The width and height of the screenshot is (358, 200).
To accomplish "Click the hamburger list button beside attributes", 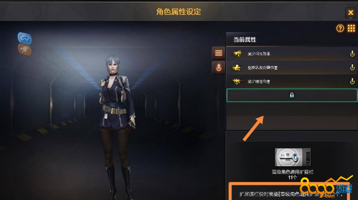I will (x=219, y=53).
